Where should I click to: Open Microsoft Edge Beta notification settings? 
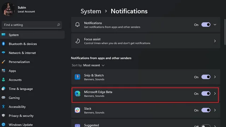145,95
